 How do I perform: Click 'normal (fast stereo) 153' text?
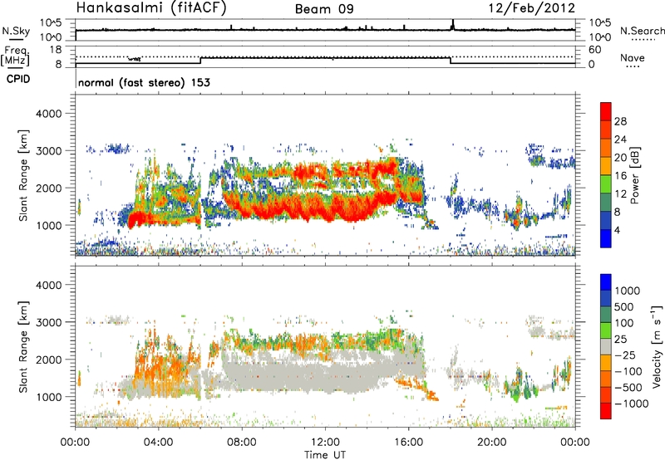tap(144, 82)
